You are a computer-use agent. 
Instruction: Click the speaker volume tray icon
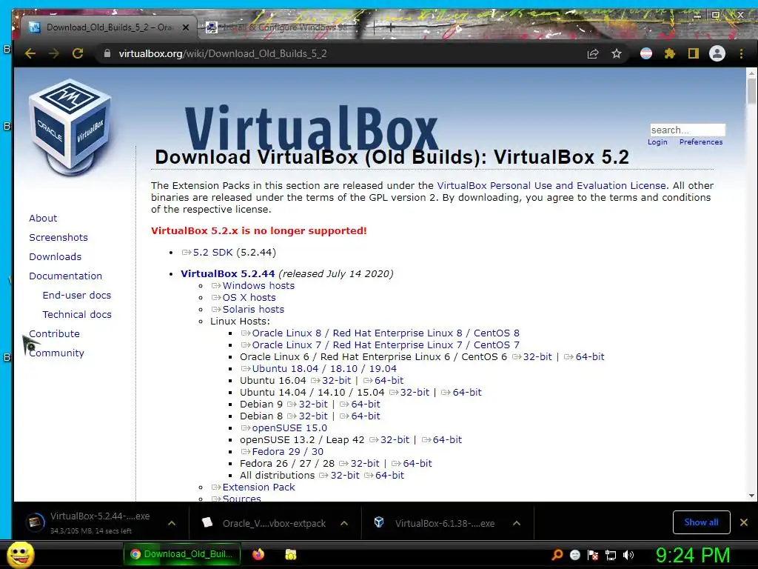coord(628,555)
